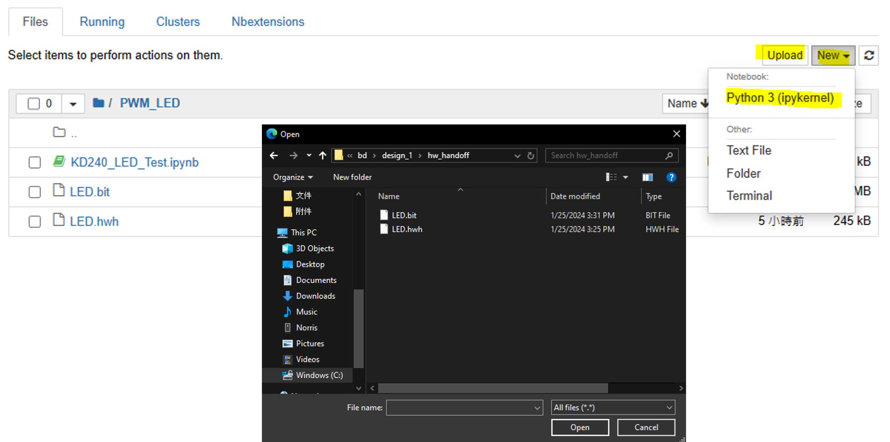
Task: Click the back arrow in the Open dialog
Action: point(274,155)
